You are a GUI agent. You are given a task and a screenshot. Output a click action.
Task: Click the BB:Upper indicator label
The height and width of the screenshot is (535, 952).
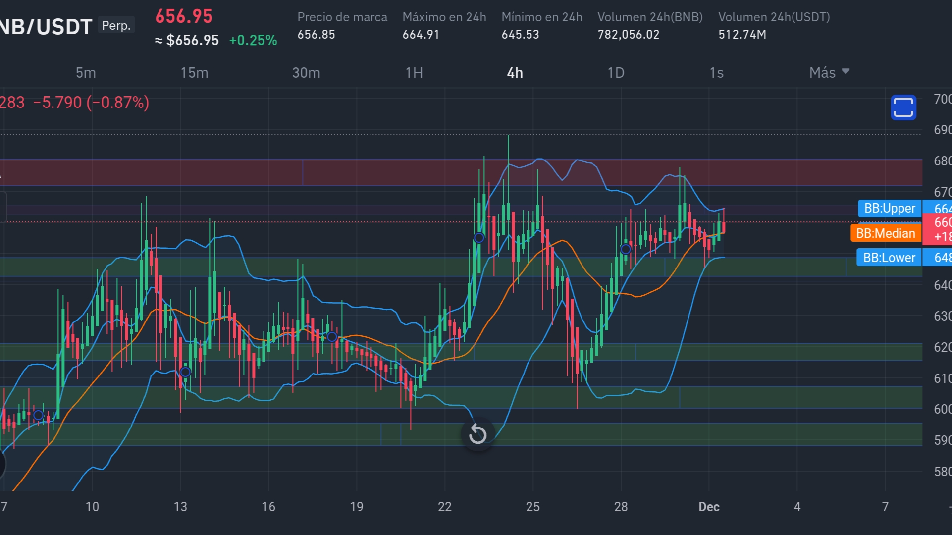coord(889,208)
